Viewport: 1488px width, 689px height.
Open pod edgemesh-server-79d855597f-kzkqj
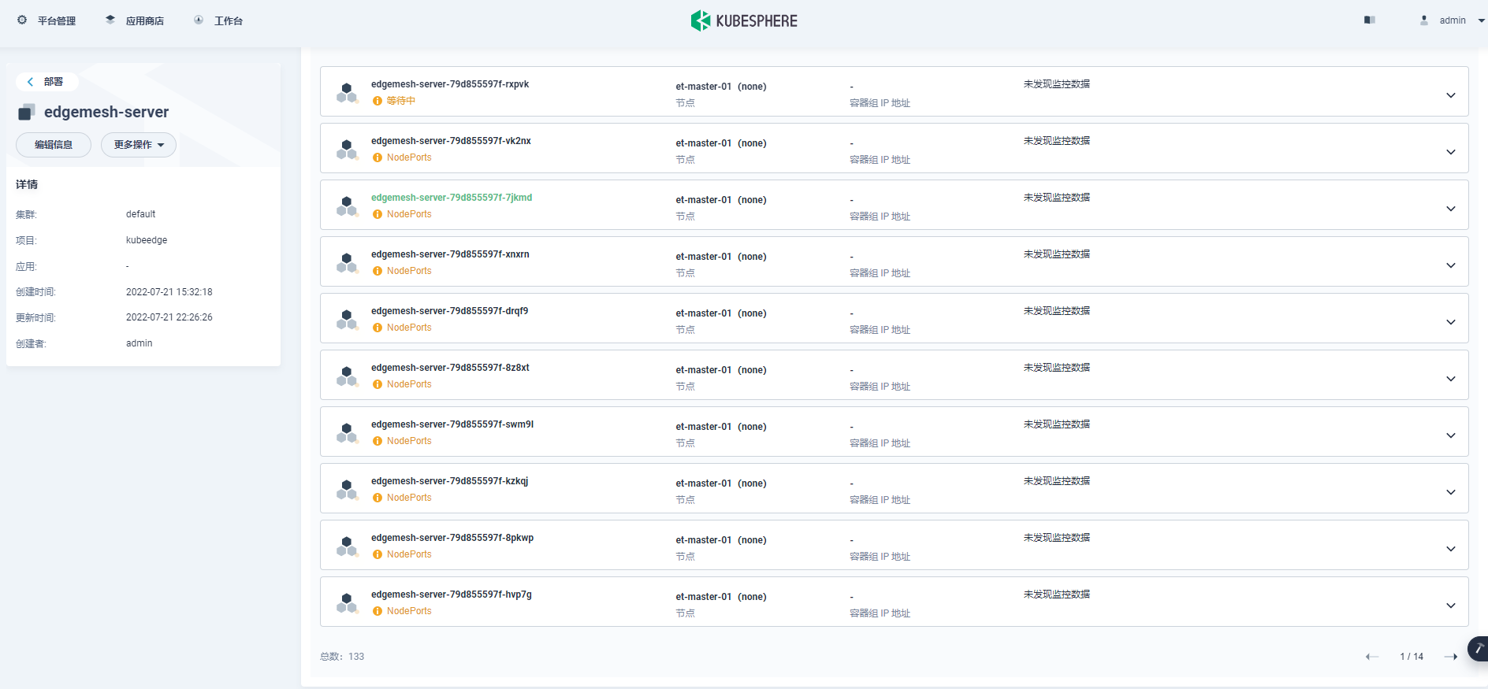(x=450, y=481)
